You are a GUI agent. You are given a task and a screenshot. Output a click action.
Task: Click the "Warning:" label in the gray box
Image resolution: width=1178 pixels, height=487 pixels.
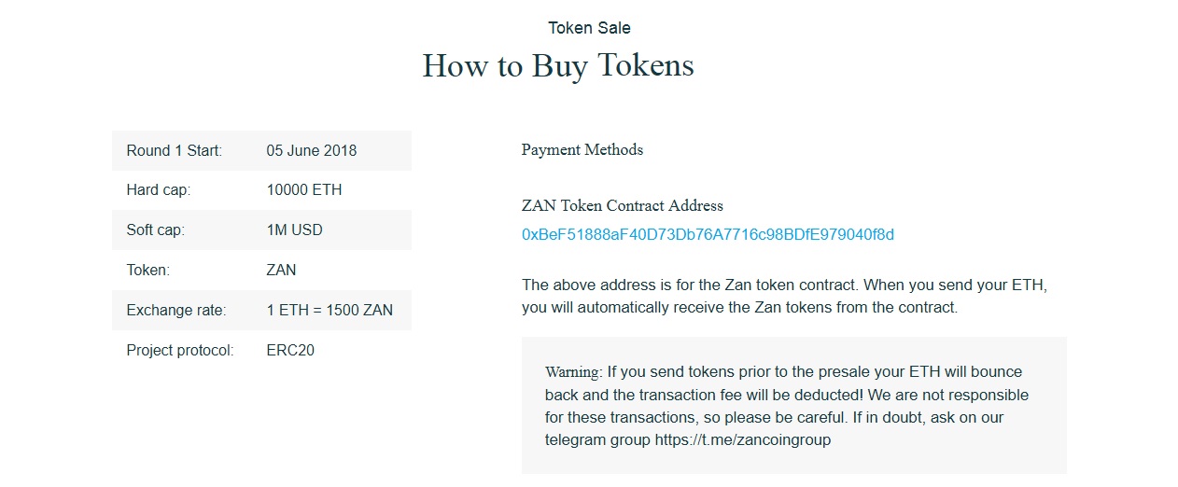(x=573, y=372)
